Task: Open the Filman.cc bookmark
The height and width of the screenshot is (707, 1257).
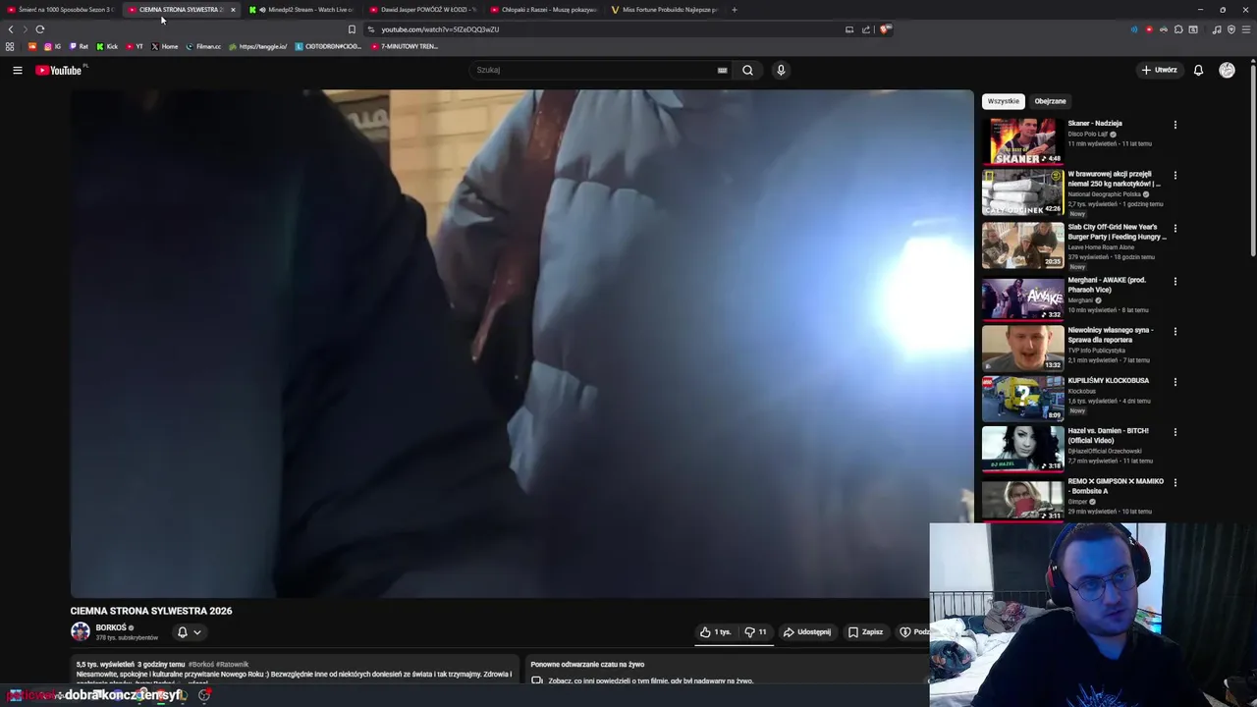Action: point(203,46)
